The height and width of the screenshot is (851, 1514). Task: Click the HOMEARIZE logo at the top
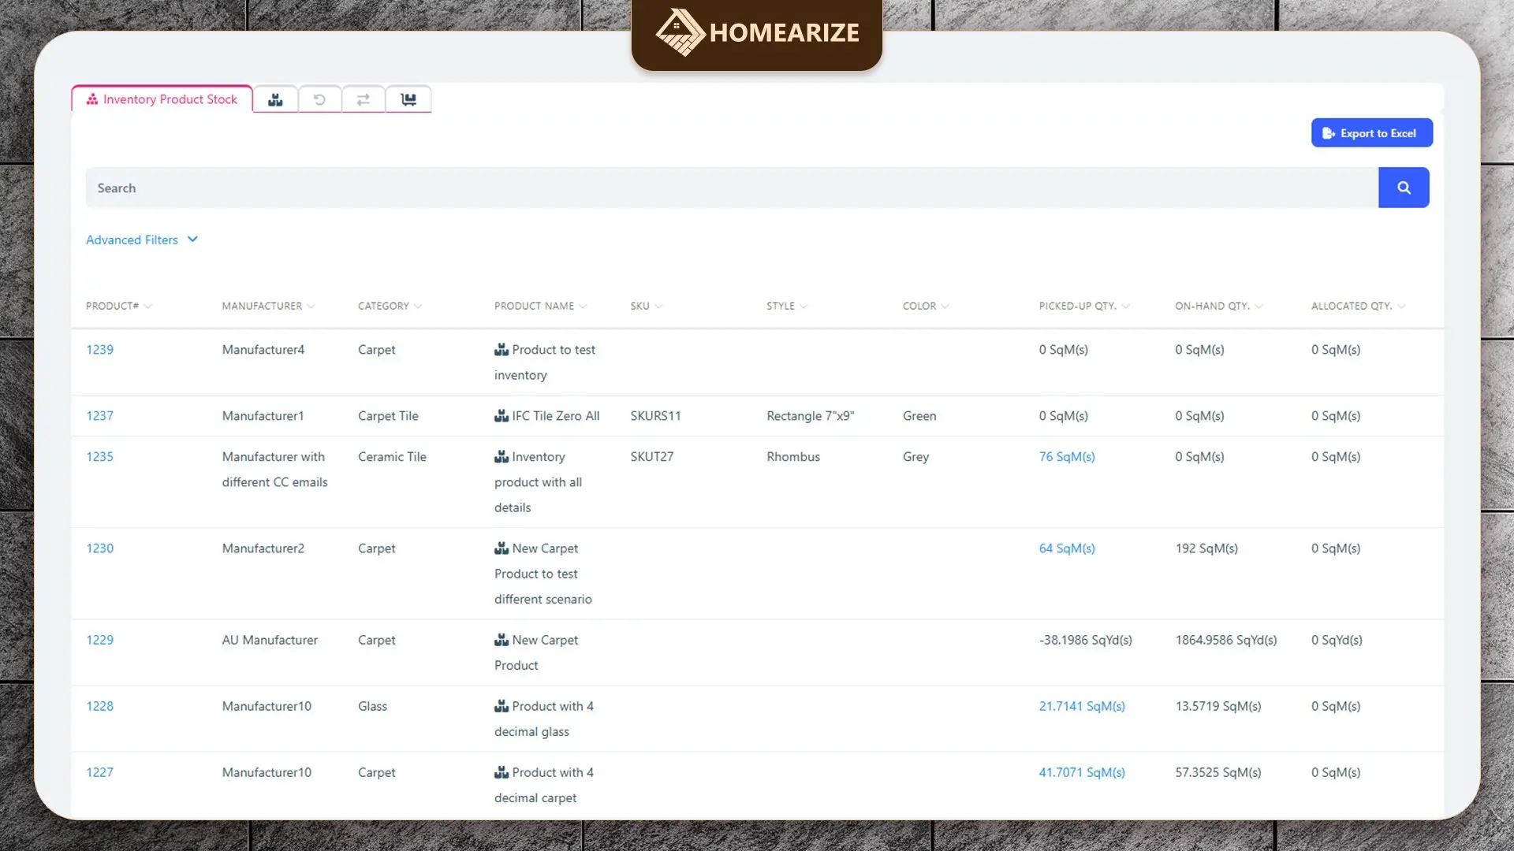[x=756, y=33]
